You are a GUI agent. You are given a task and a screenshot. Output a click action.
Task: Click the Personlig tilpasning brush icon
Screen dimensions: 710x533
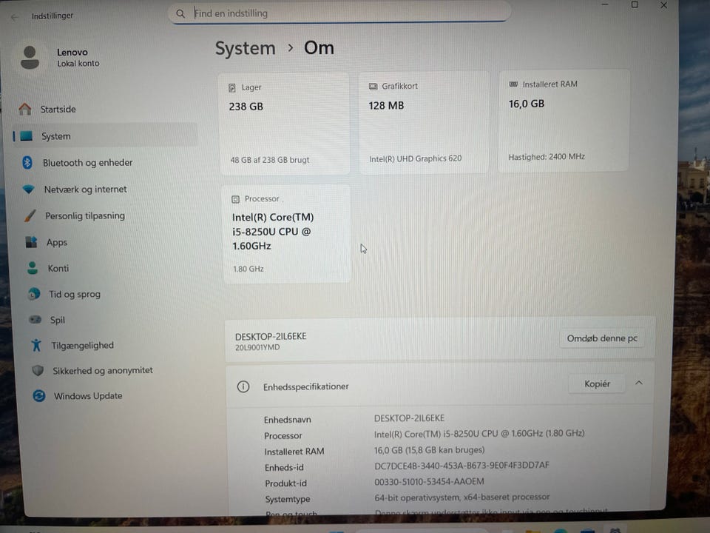(30, 215)
